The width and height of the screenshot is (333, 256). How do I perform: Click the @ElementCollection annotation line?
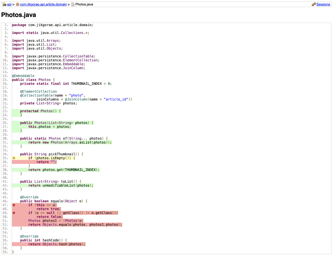39,91
